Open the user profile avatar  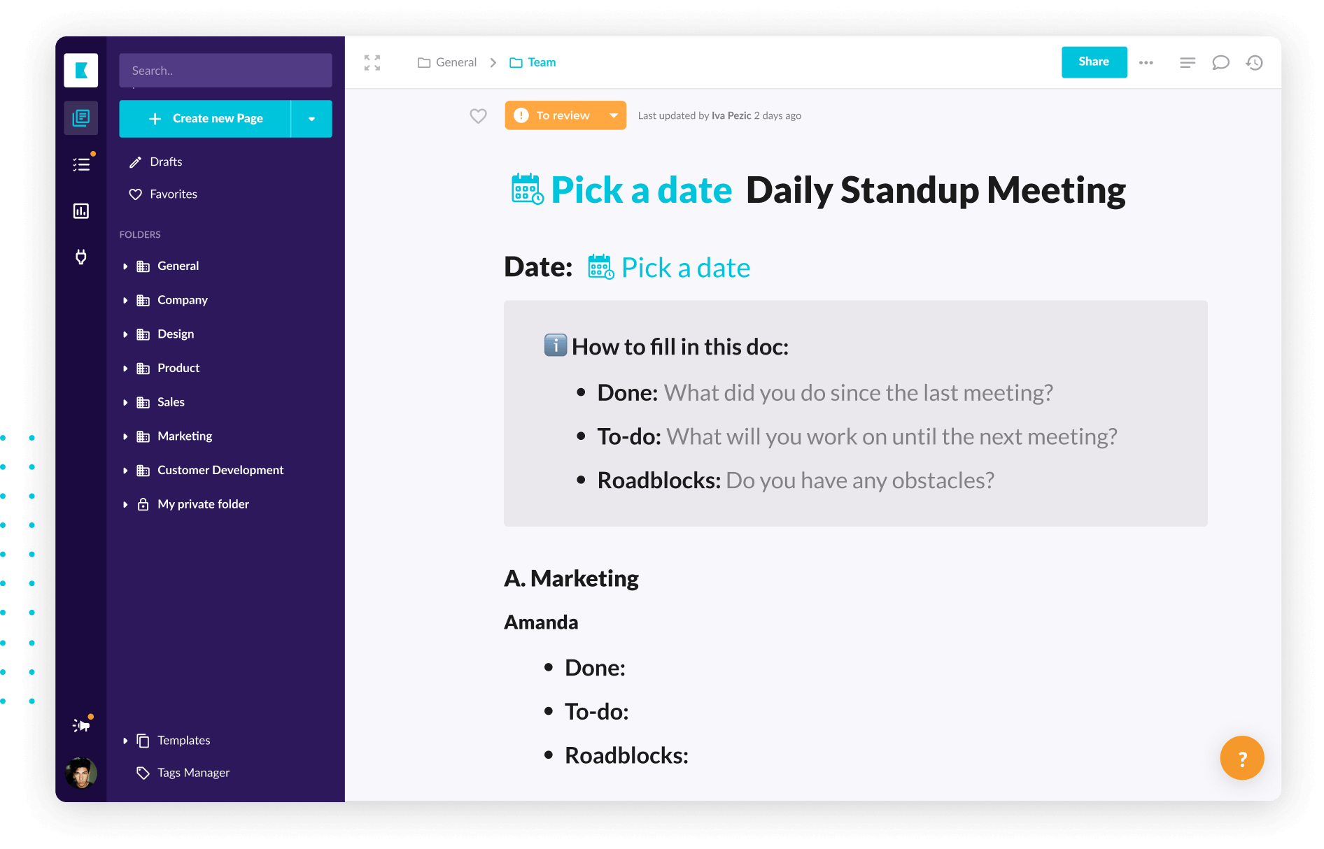[81, 773]
